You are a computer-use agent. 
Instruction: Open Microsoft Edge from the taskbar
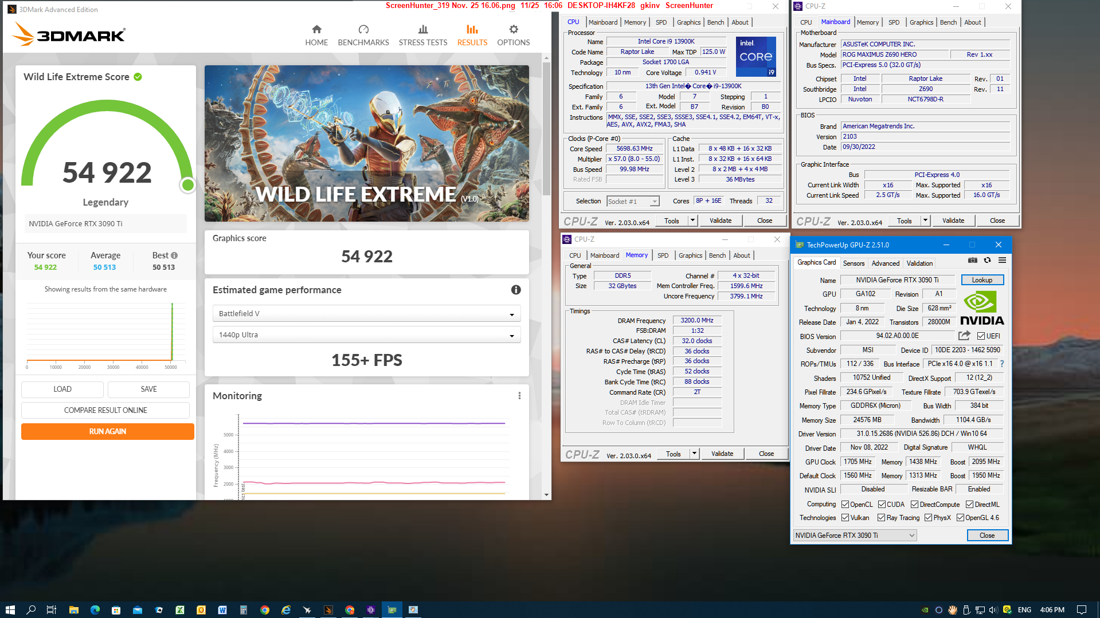coord(95,610)
